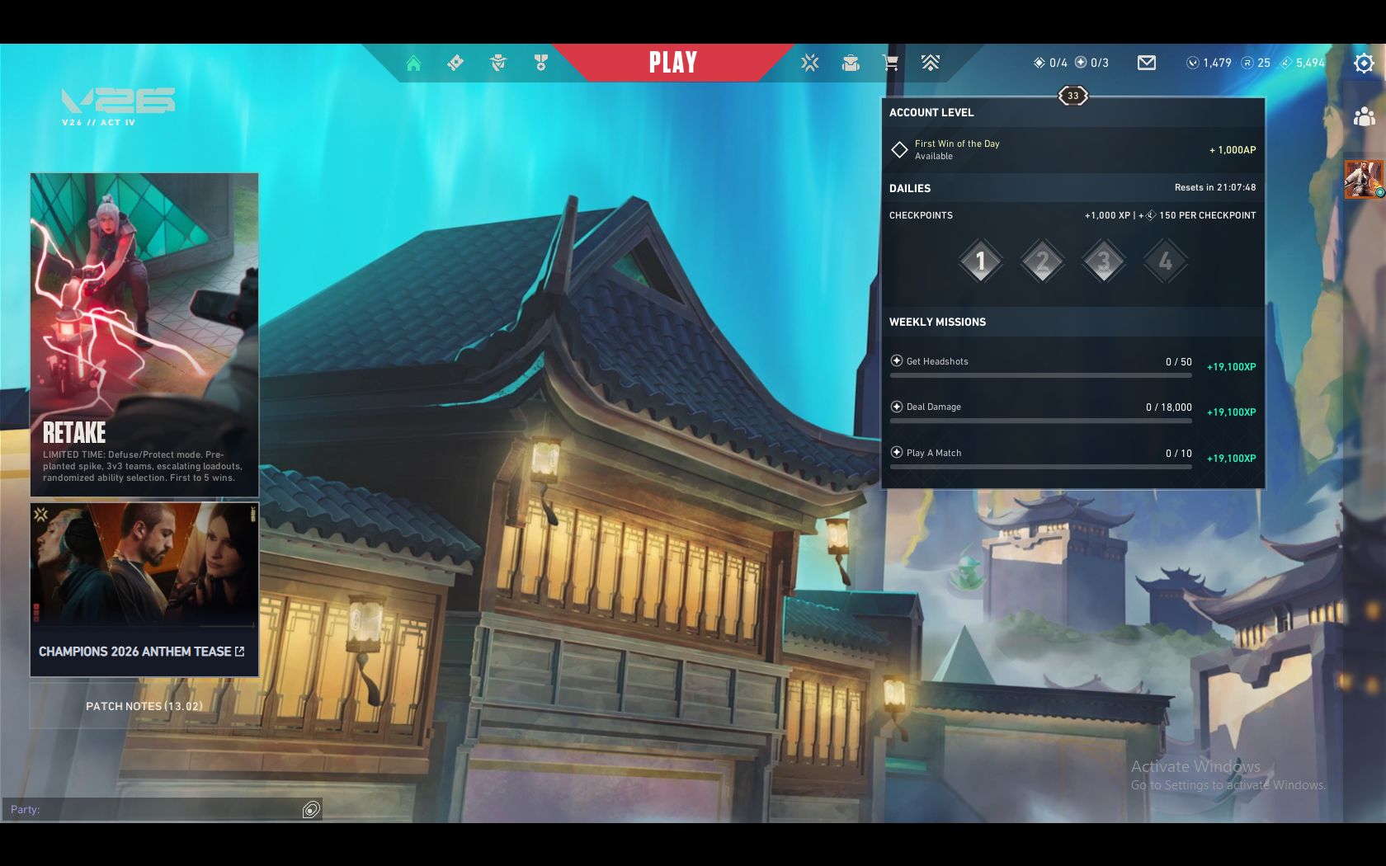Click daily checkpoint diamond 3

tap(1104, 261)
